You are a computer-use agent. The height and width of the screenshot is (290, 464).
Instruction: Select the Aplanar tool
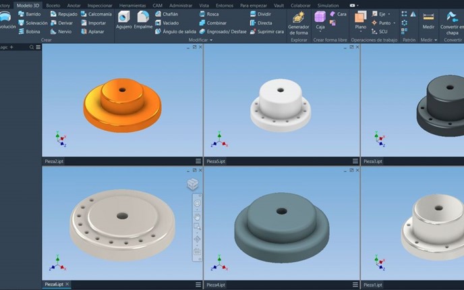point(92,32)
